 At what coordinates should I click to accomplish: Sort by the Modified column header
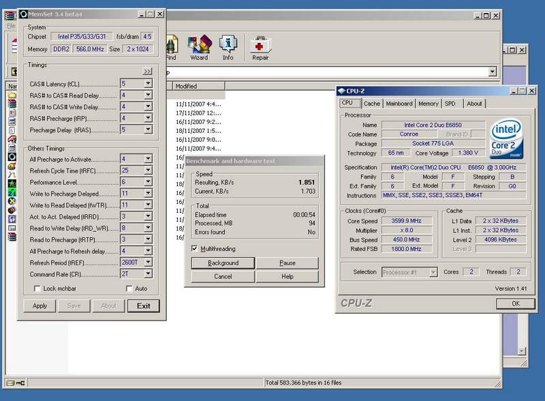pos(198,86)
